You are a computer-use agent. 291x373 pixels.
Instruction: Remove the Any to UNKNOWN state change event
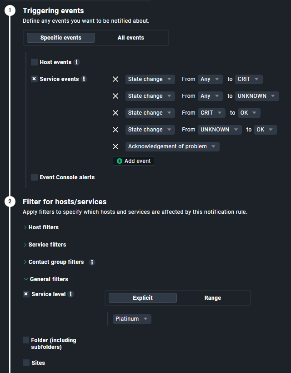click(115, 96)
